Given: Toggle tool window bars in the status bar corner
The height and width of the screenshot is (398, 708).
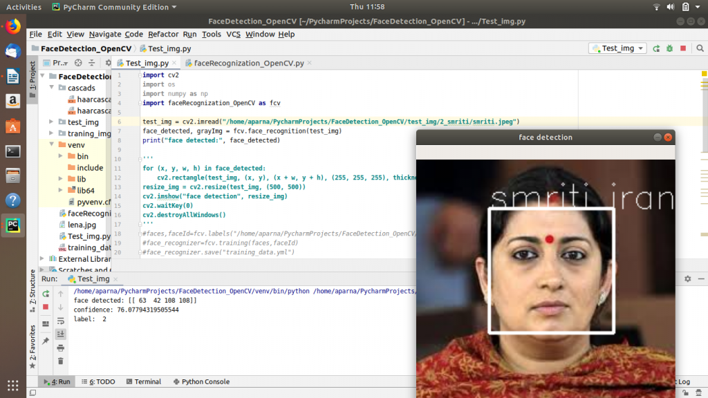Looking at the screenshot, I should (32, 393).
